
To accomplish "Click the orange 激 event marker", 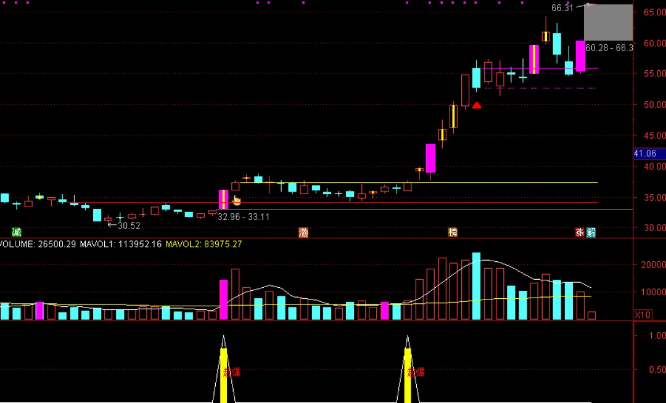I will [x=303, y=232].
